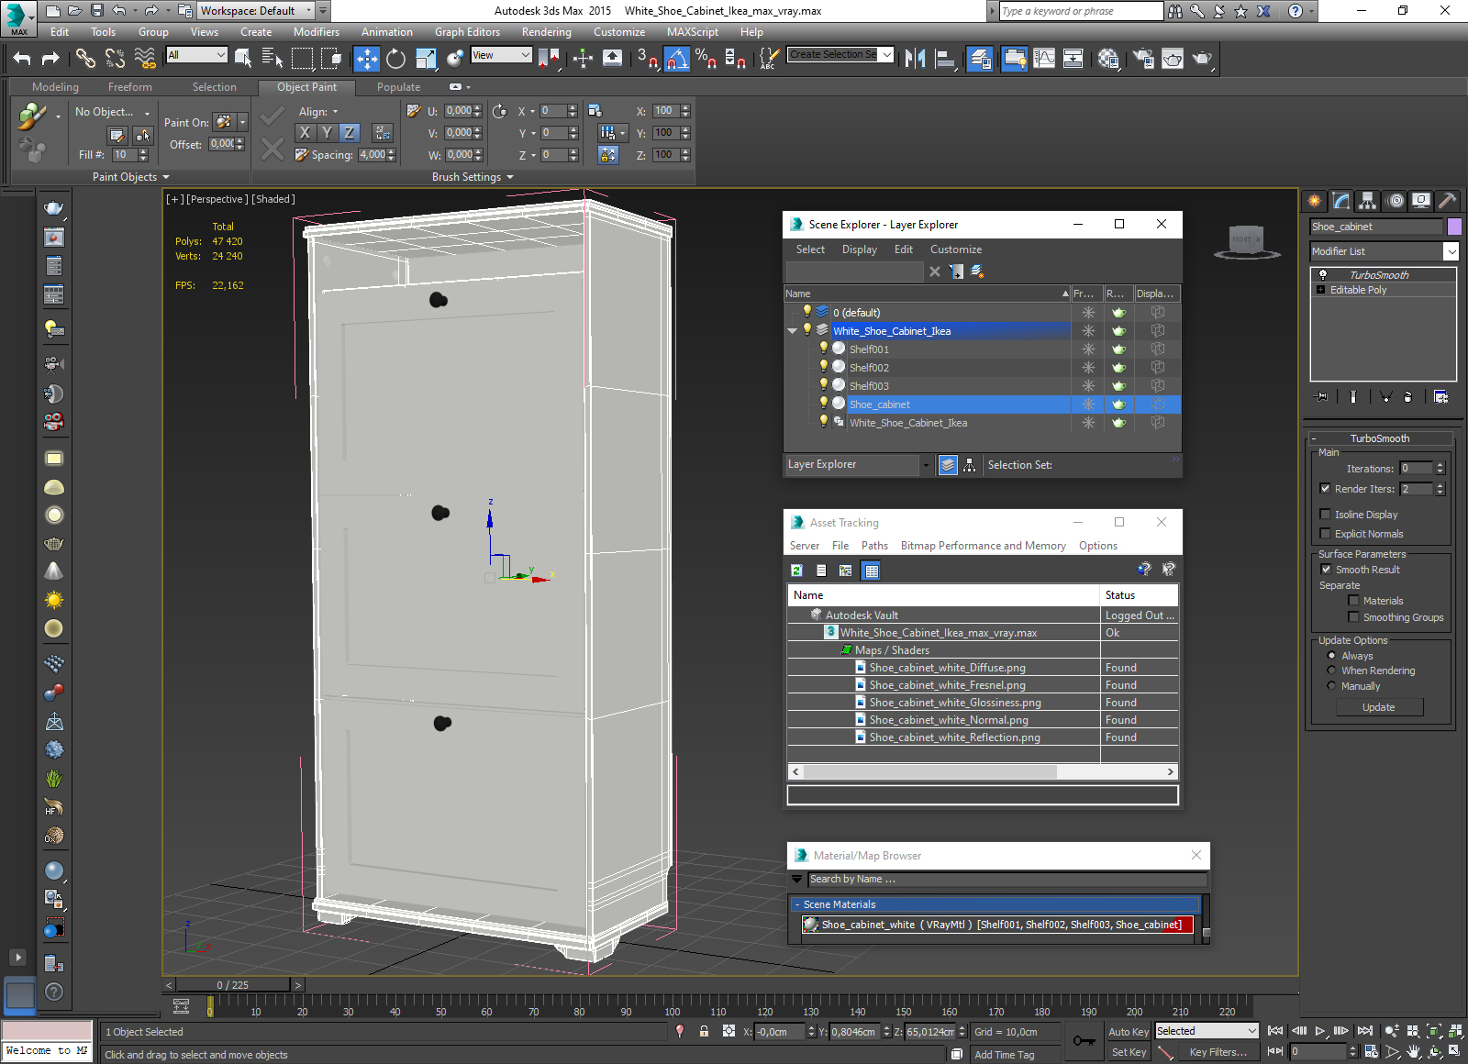Collapse the White_Shoe_Cabinet_Ikea layer

click(793, 331)
